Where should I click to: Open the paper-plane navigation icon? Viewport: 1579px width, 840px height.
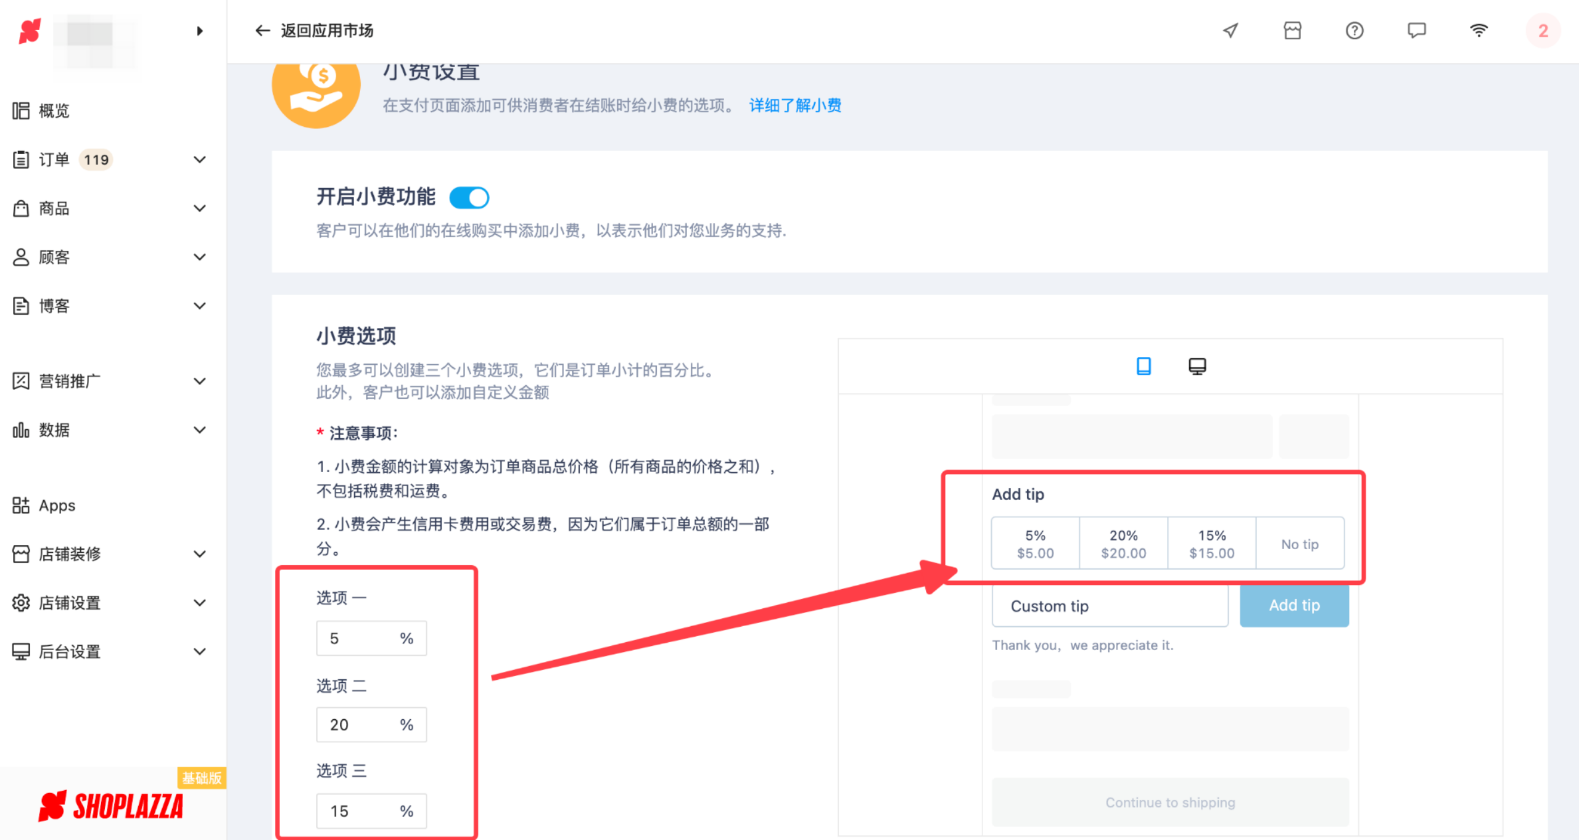coord(1231,31)
